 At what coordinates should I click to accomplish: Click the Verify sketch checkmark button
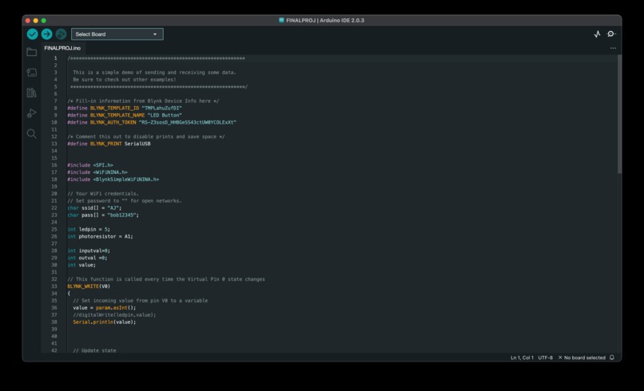coord(33,34)
